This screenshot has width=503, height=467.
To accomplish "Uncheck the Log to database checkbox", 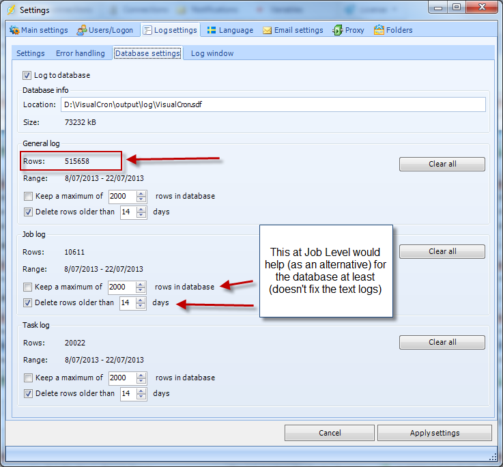I will pyautogui.click(x=27, y=75).
